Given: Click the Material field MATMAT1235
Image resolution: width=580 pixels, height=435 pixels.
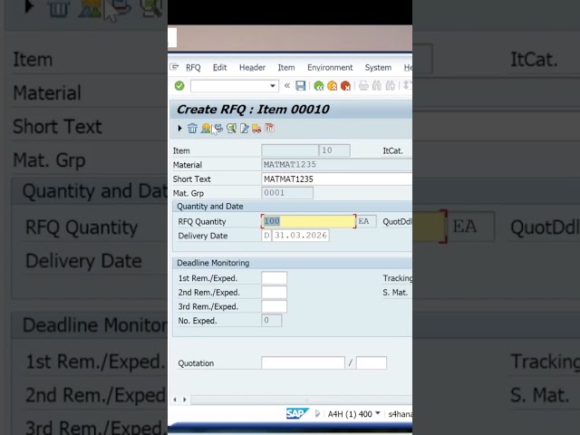Looking at the screenshot, I should point(336,165).
